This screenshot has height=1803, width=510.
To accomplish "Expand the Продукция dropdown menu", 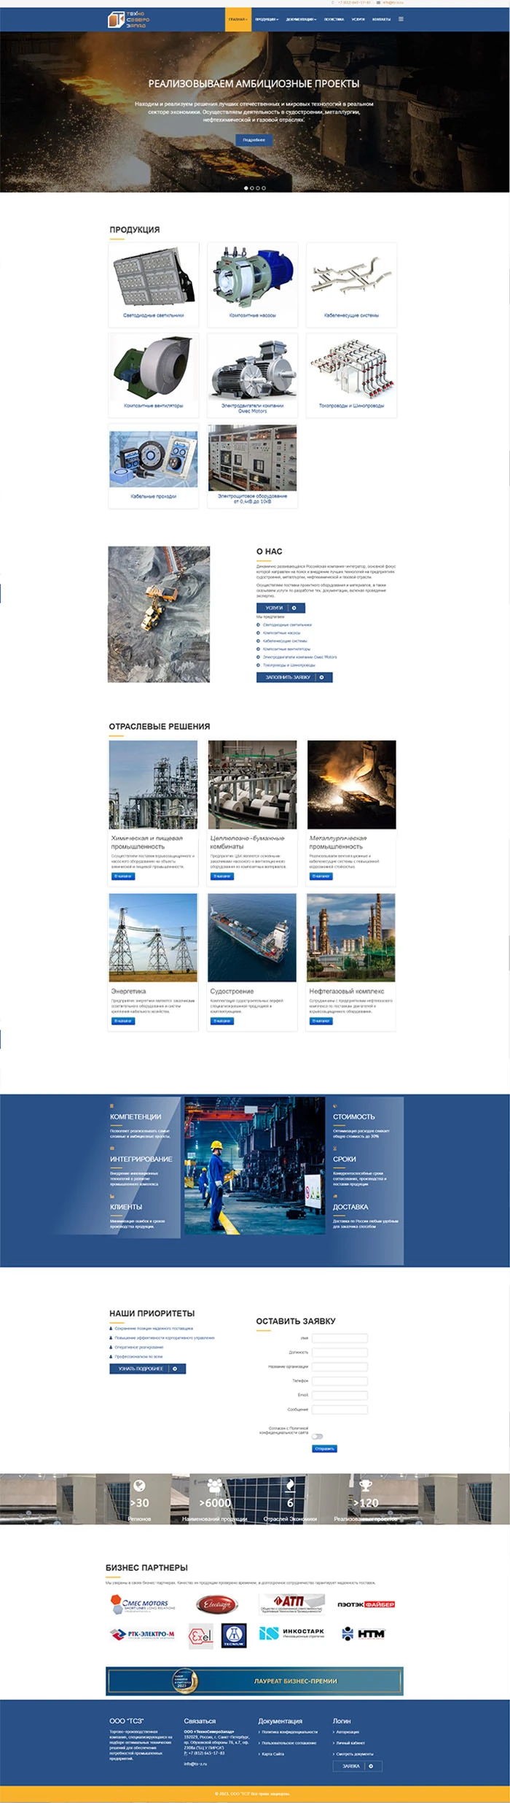I will coord(267,20).
